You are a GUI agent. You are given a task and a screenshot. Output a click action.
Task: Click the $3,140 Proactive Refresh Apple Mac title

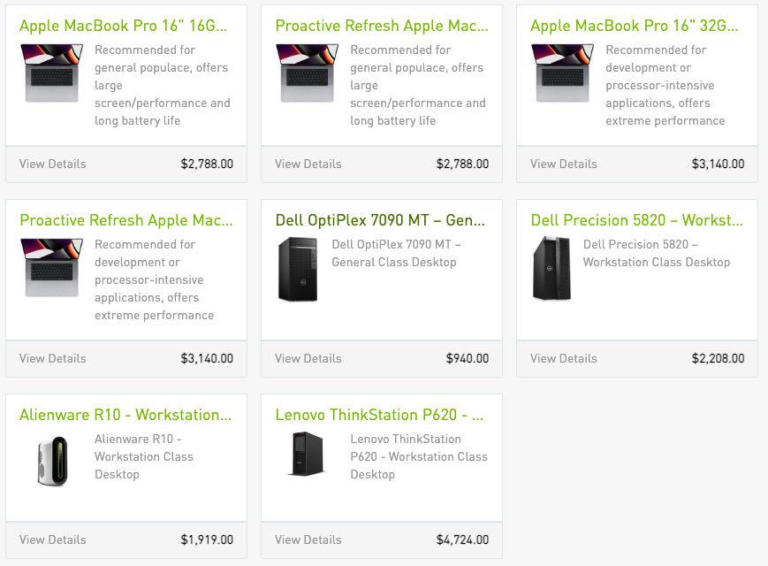click(125, 220)
